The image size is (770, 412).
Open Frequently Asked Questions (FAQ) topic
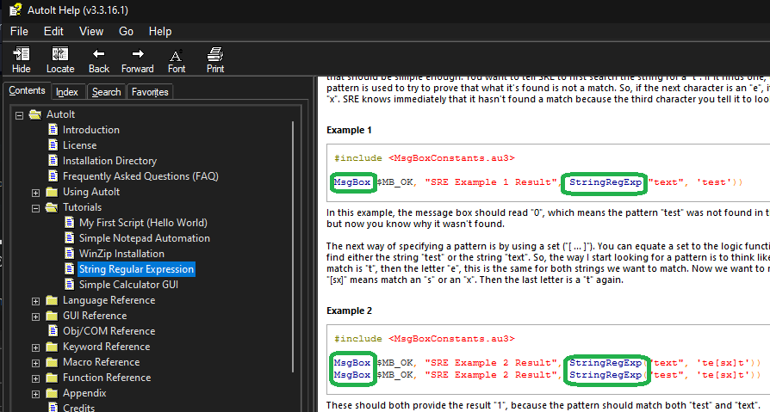pos(140,176)
